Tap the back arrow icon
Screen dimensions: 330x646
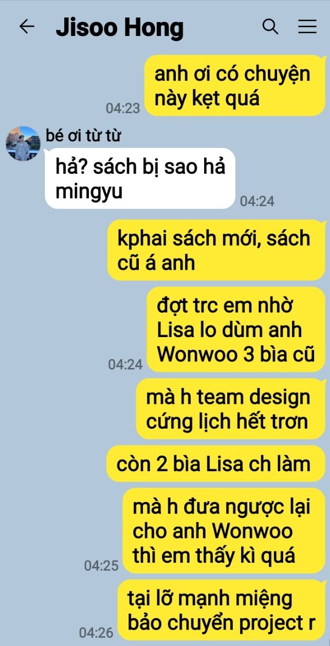pyautogui.click(x=26, y=27)
